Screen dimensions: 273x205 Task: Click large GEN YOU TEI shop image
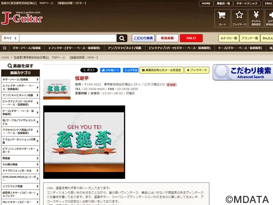tap(84, 142)
